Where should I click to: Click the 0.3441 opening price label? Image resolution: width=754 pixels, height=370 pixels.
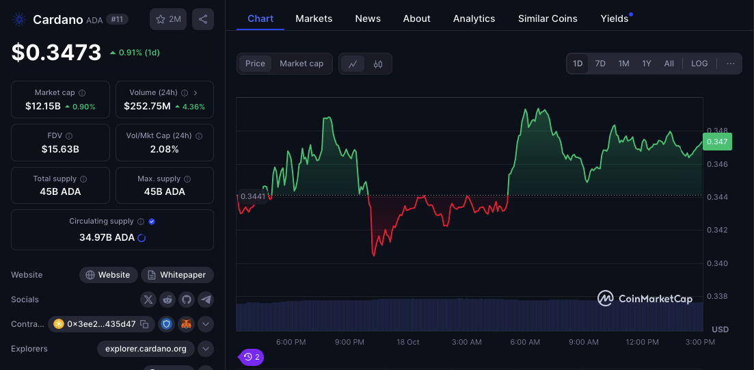pyautogui.click(x=252, y=196)
